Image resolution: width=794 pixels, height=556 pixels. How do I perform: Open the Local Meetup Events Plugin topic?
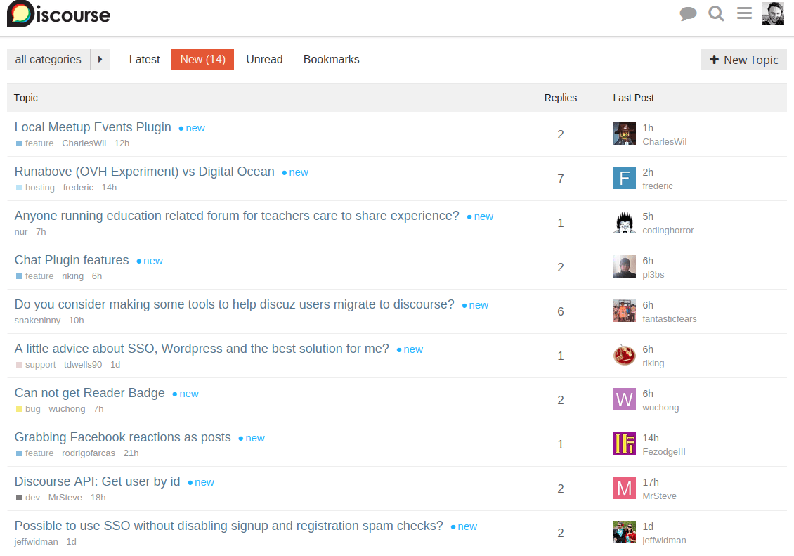tap(93, 127)
